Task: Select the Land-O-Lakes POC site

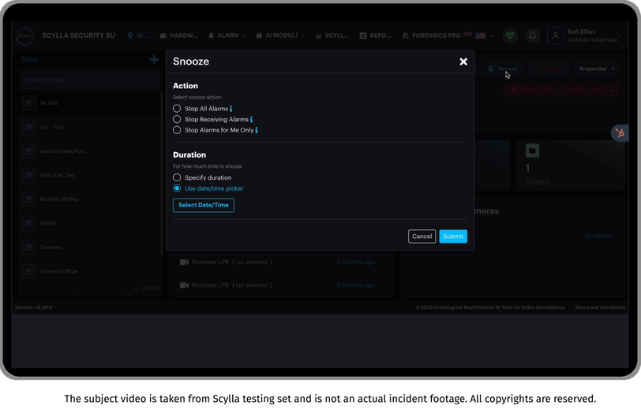Action: [x=90, y=151]
